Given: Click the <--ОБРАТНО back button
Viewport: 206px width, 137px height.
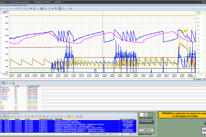Looking at the screenshot, I should (x=146, y=130).
